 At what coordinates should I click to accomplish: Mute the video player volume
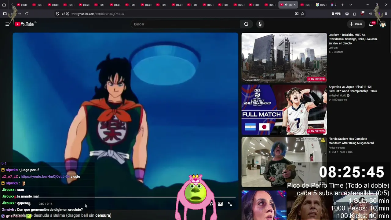coord(29,204)
